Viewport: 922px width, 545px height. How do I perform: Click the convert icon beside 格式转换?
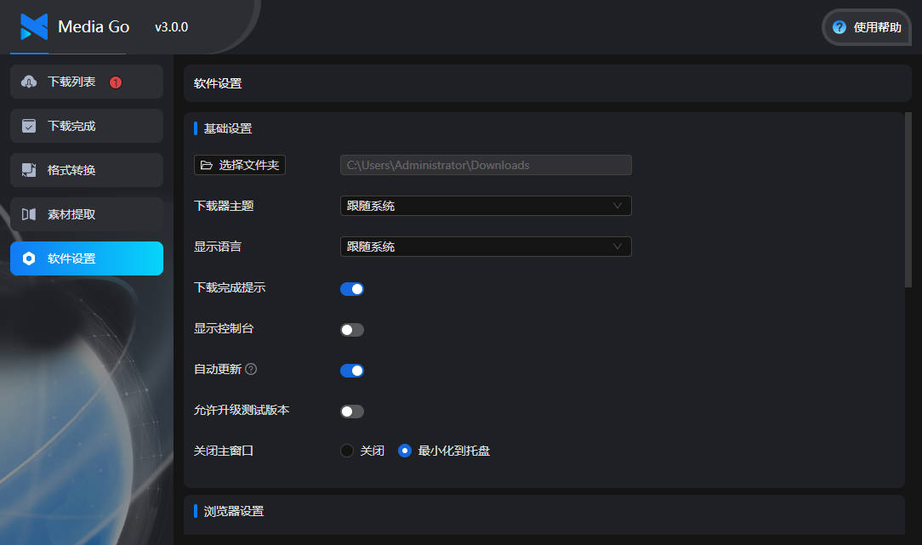(x=29, y=170)
